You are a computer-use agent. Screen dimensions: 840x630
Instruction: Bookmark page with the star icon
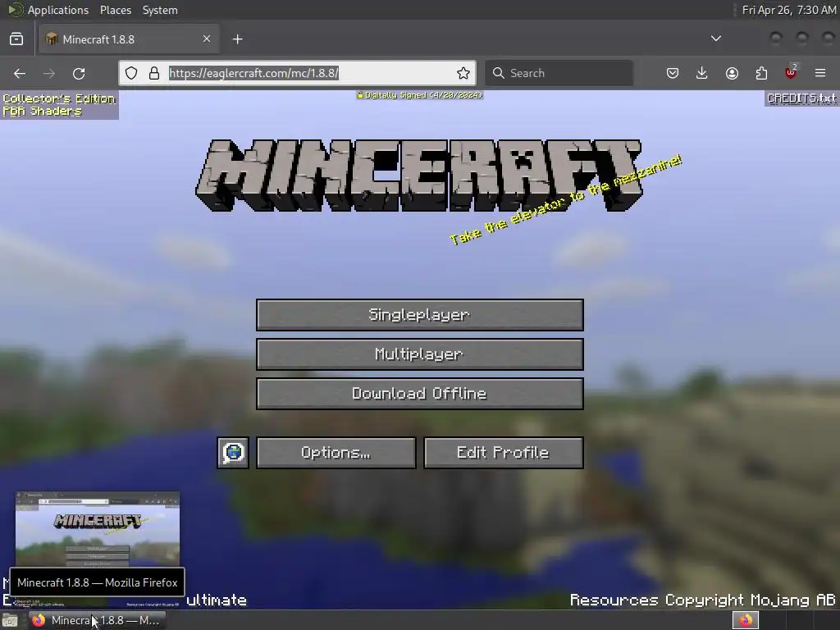[x=463, y=73]
